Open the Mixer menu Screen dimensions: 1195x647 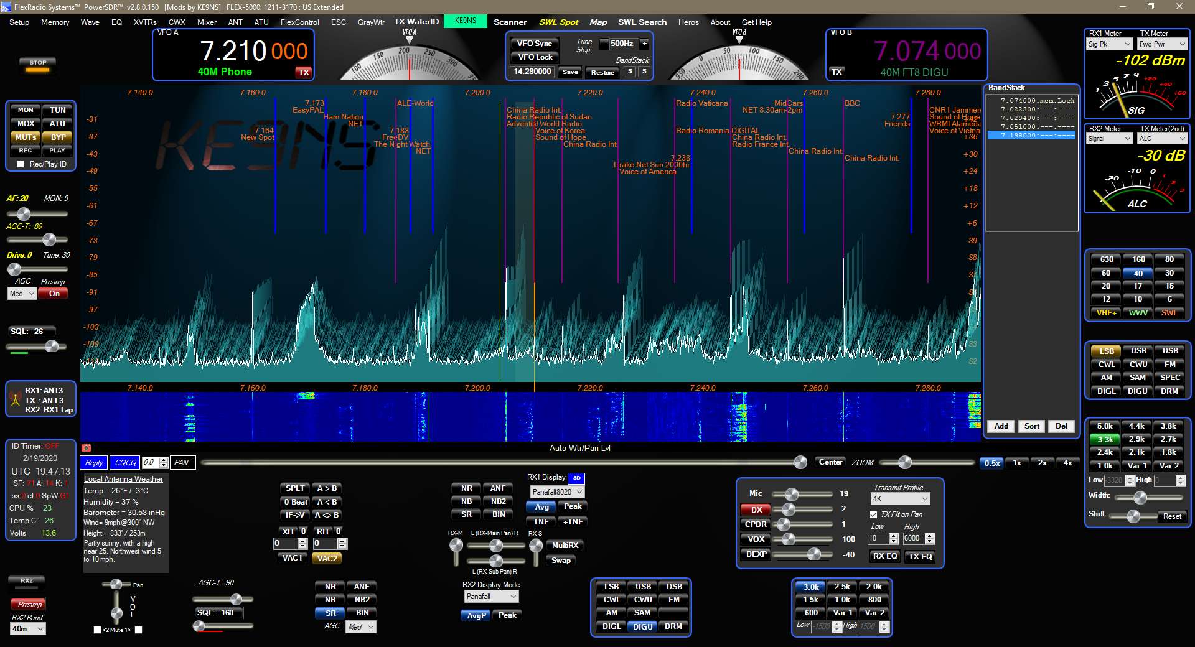(207, 22)
